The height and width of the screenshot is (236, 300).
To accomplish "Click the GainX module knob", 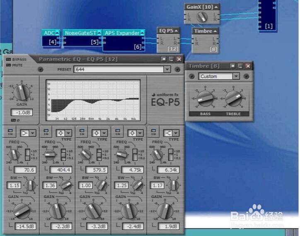I will pyautogui.click(x=202, y=17).
